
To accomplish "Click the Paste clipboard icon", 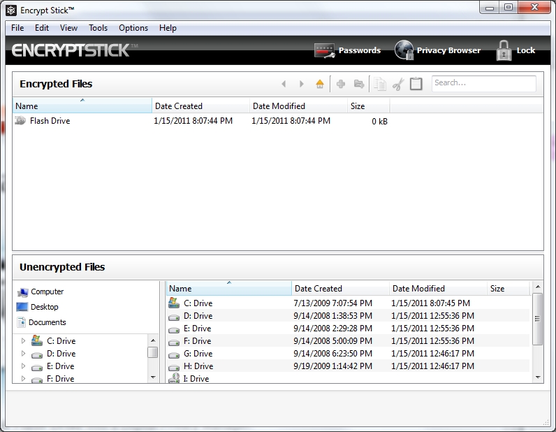I will (x=416, y=84).
